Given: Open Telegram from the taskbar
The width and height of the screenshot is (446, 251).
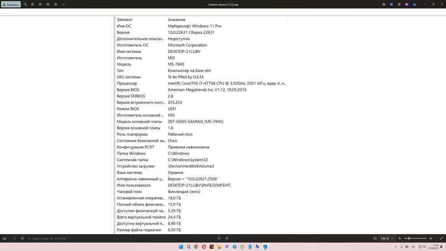Looking at the screenshot, I should [235, 247].
